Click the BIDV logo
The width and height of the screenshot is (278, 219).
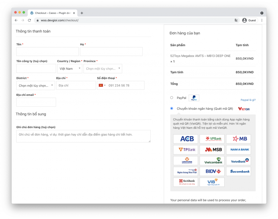[212, 171]
